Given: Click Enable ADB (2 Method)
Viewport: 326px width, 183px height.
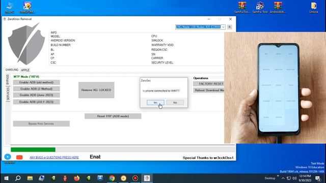Looking at the screenshot, I should 36,89.
